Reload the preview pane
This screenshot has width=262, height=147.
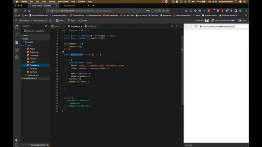[x=196, y=26]
